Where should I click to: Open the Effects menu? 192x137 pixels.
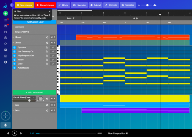coord(63,5)
